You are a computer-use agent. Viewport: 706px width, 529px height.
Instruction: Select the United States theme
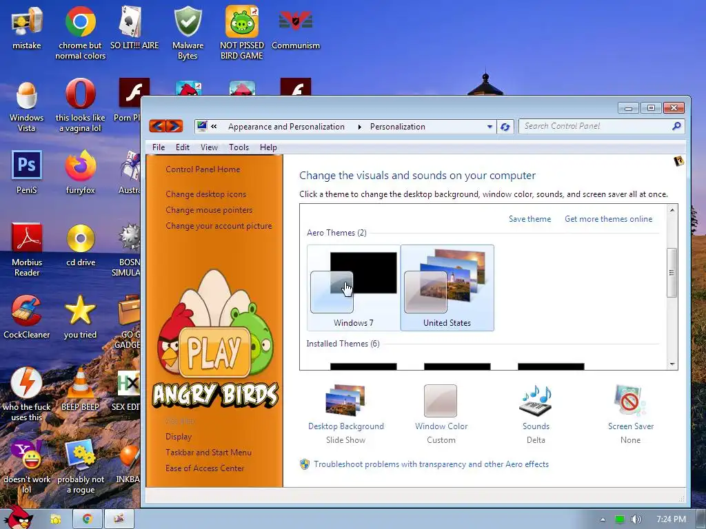click(x=447, y=288)
